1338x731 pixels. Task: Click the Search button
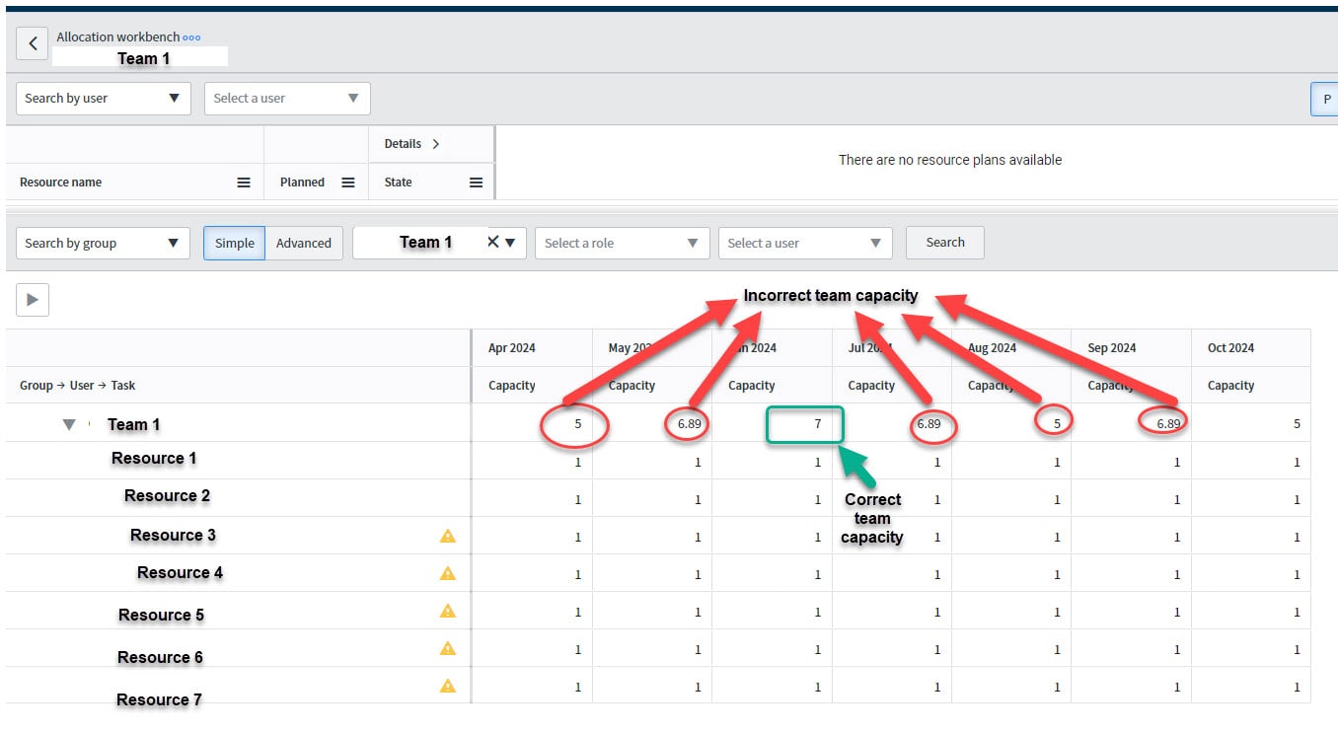point(944,243)
